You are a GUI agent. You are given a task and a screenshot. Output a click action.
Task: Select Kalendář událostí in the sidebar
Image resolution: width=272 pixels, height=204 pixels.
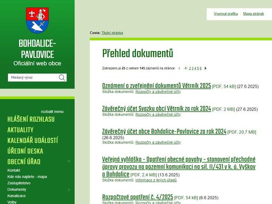point(32,140)
